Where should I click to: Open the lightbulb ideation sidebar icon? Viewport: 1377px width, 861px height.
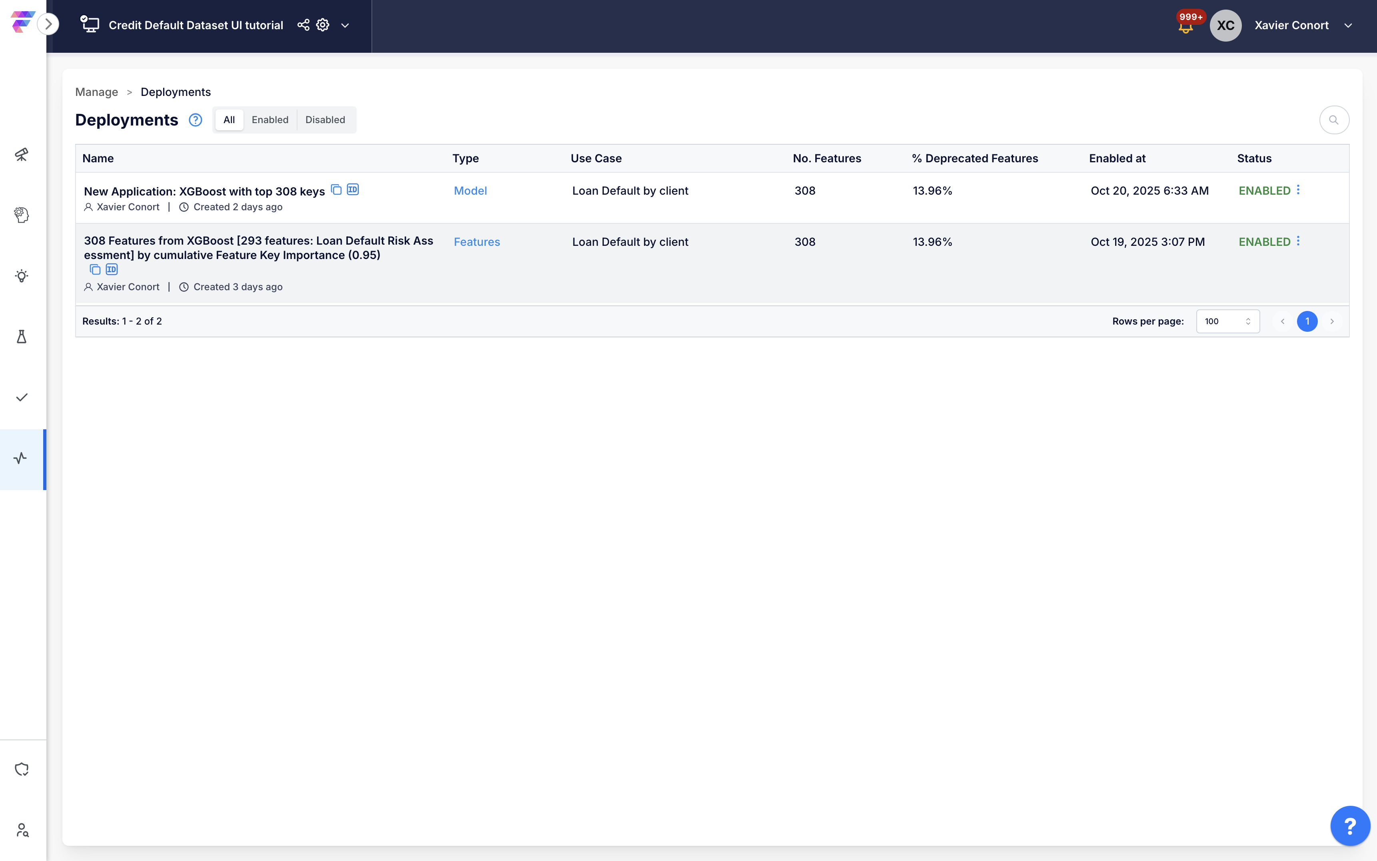22,276
